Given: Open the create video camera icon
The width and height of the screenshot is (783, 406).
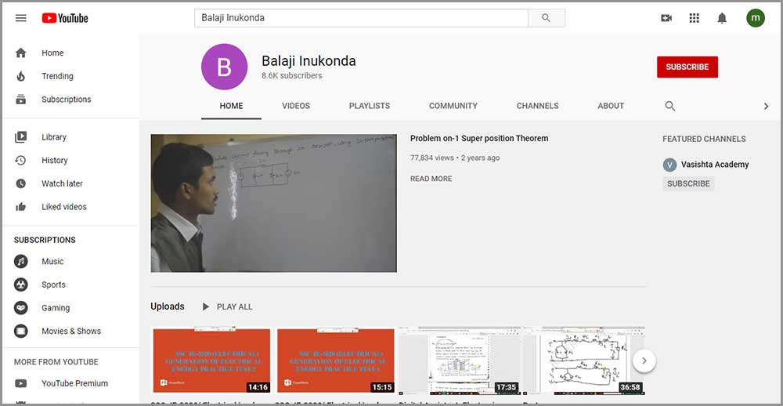Looking at the screenshot, I should tap(666, 18).
